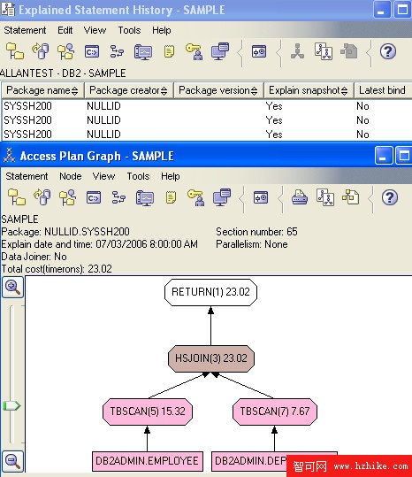The image size is (412, 477).
Task: Click Control Center icon in Access Plan Graph toolbar
Action: [x=17, y=197]
